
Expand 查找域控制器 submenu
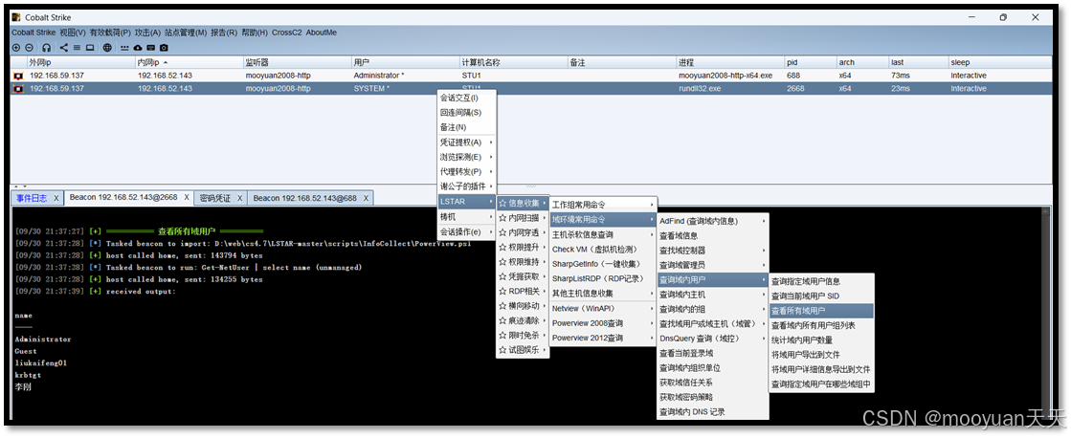(x=713, y=251)
